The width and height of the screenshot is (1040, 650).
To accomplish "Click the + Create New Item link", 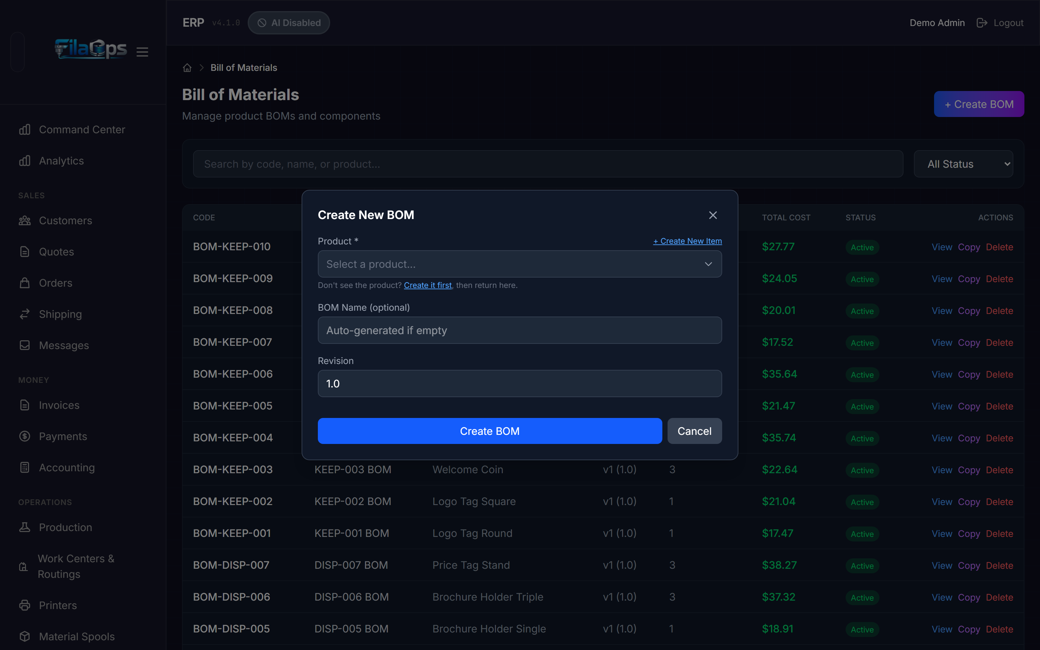I will tap(687, 241).
